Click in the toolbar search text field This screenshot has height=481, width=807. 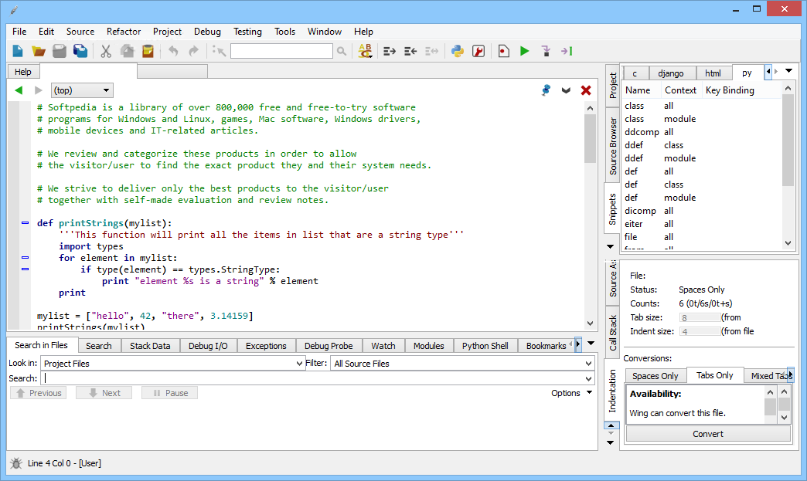click(x=281, y=51)
